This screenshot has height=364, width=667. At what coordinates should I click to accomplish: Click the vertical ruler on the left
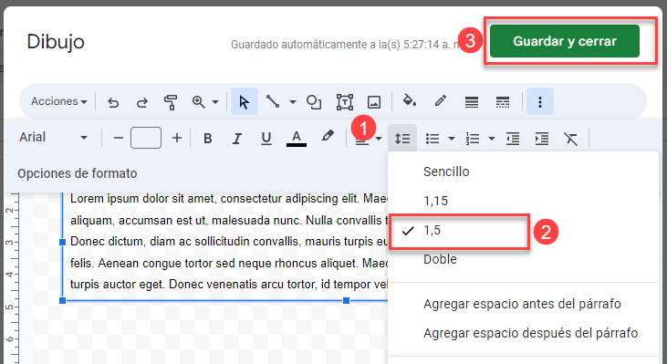coord(12,278)
